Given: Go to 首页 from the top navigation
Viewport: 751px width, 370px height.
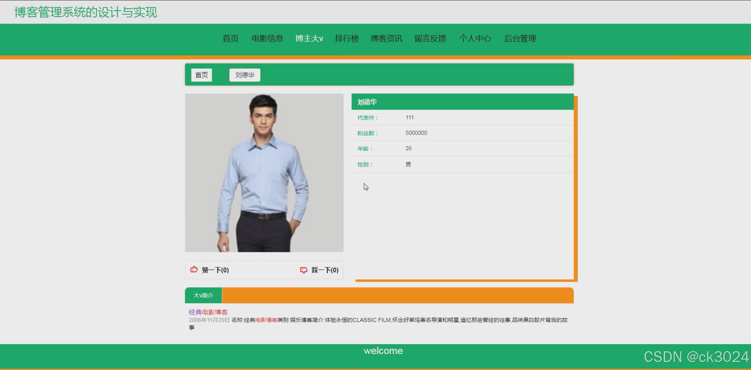Looking at the screenshot, I should tap(230, 39).
